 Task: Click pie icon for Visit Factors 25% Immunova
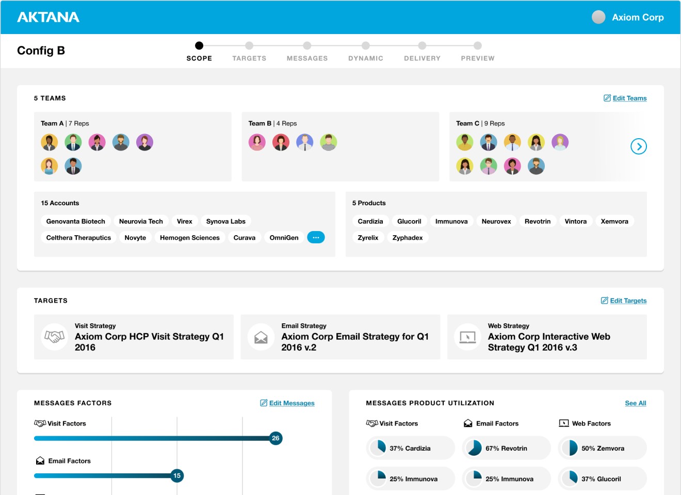pos(378,478)
